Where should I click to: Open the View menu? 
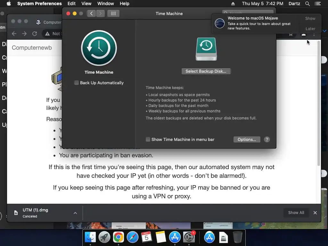(x=86, y=4)
